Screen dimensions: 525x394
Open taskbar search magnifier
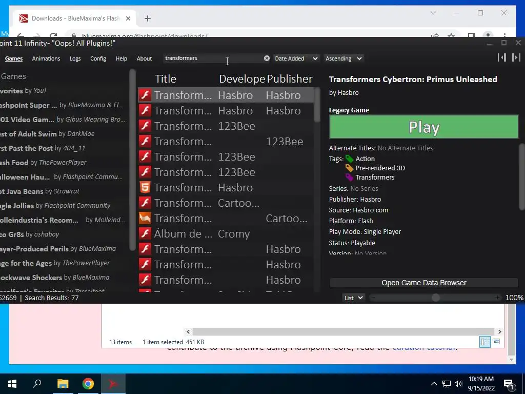[37, 384]
